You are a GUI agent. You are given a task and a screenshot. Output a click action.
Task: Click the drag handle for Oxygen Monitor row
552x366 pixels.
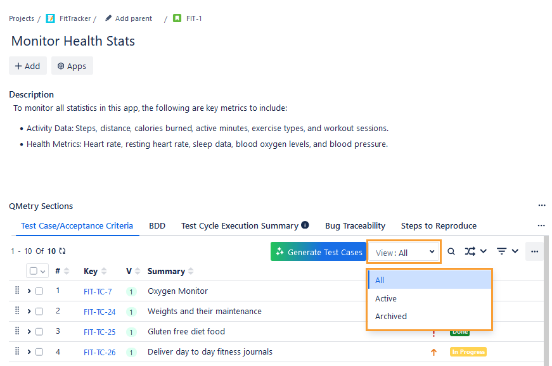pyautogui.click(x=15, y=291)
